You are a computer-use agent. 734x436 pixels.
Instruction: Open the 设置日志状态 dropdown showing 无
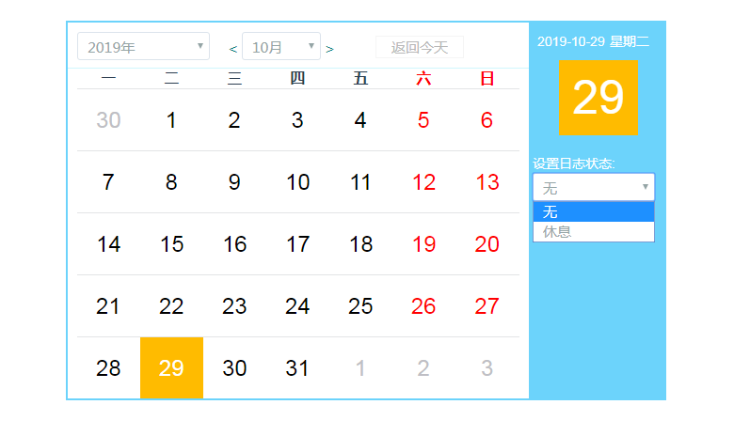pos(594,187)
